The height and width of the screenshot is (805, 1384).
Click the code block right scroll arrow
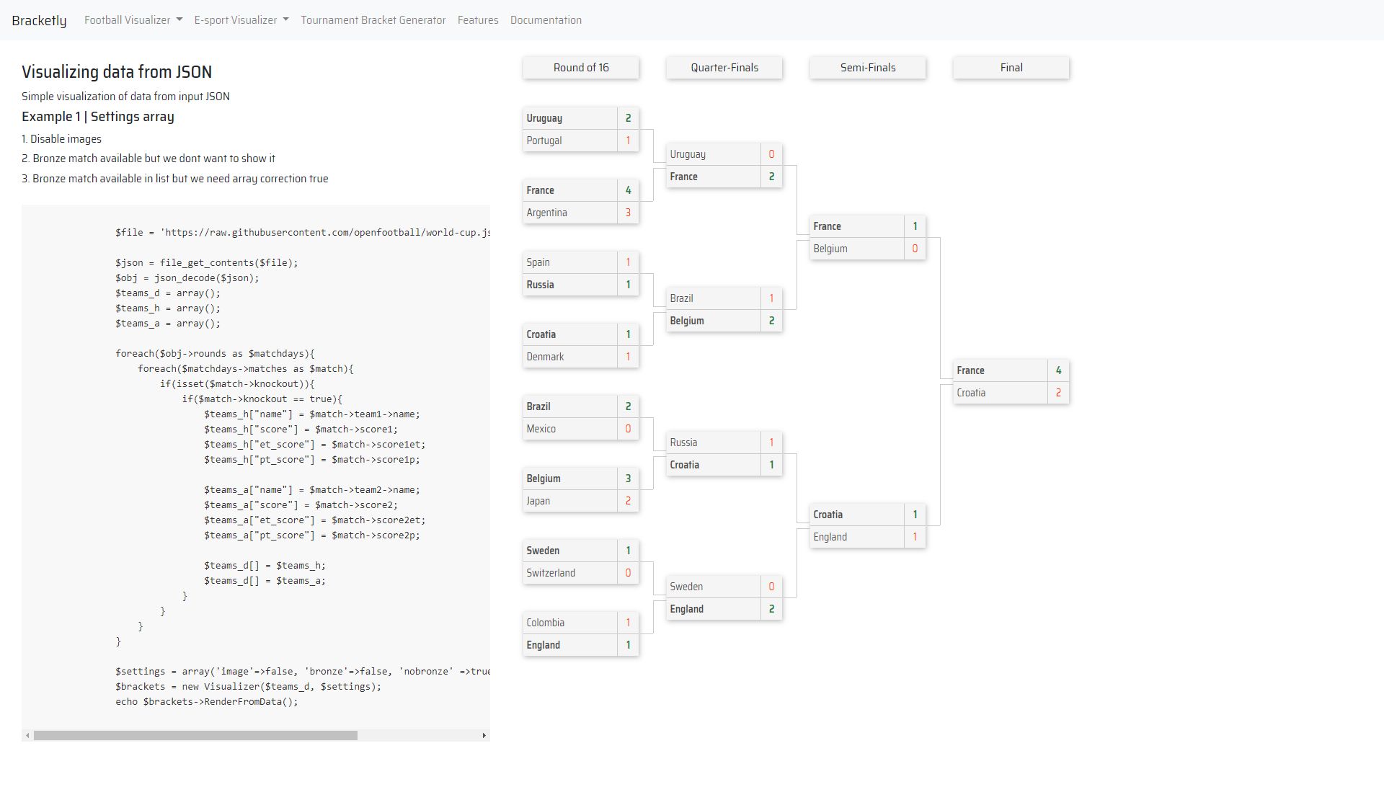484,736
